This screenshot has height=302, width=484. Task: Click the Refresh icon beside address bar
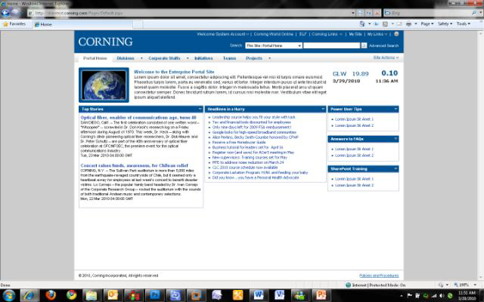[368, 14]
